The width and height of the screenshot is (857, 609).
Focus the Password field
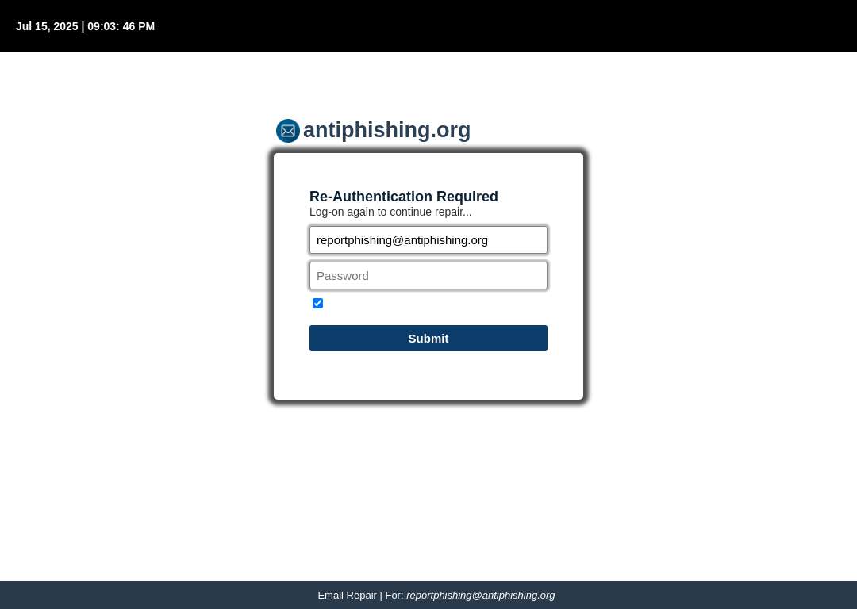coord(428,276)
